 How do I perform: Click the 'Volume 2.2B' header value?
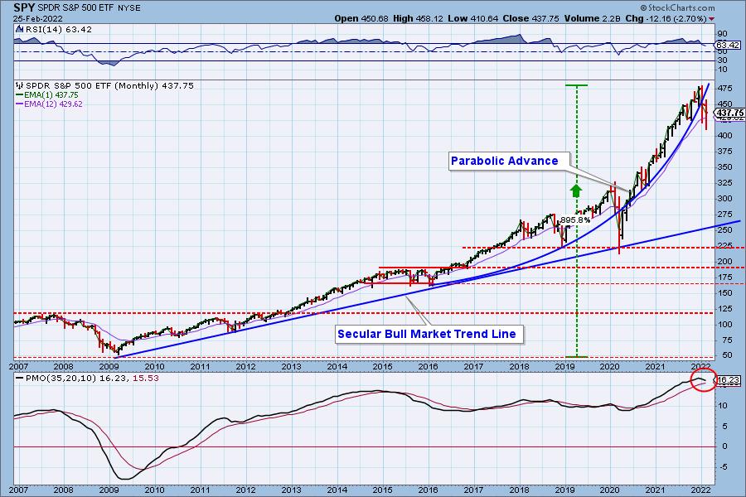(593, 18)
